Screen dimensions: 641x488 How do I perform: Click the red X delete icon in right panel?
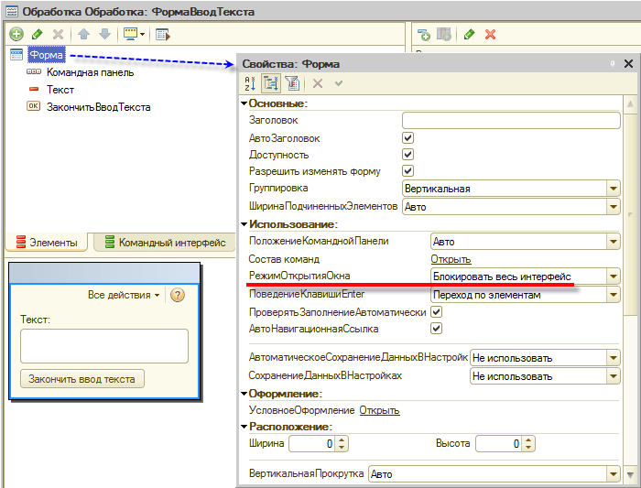click(x=490, y=34)
